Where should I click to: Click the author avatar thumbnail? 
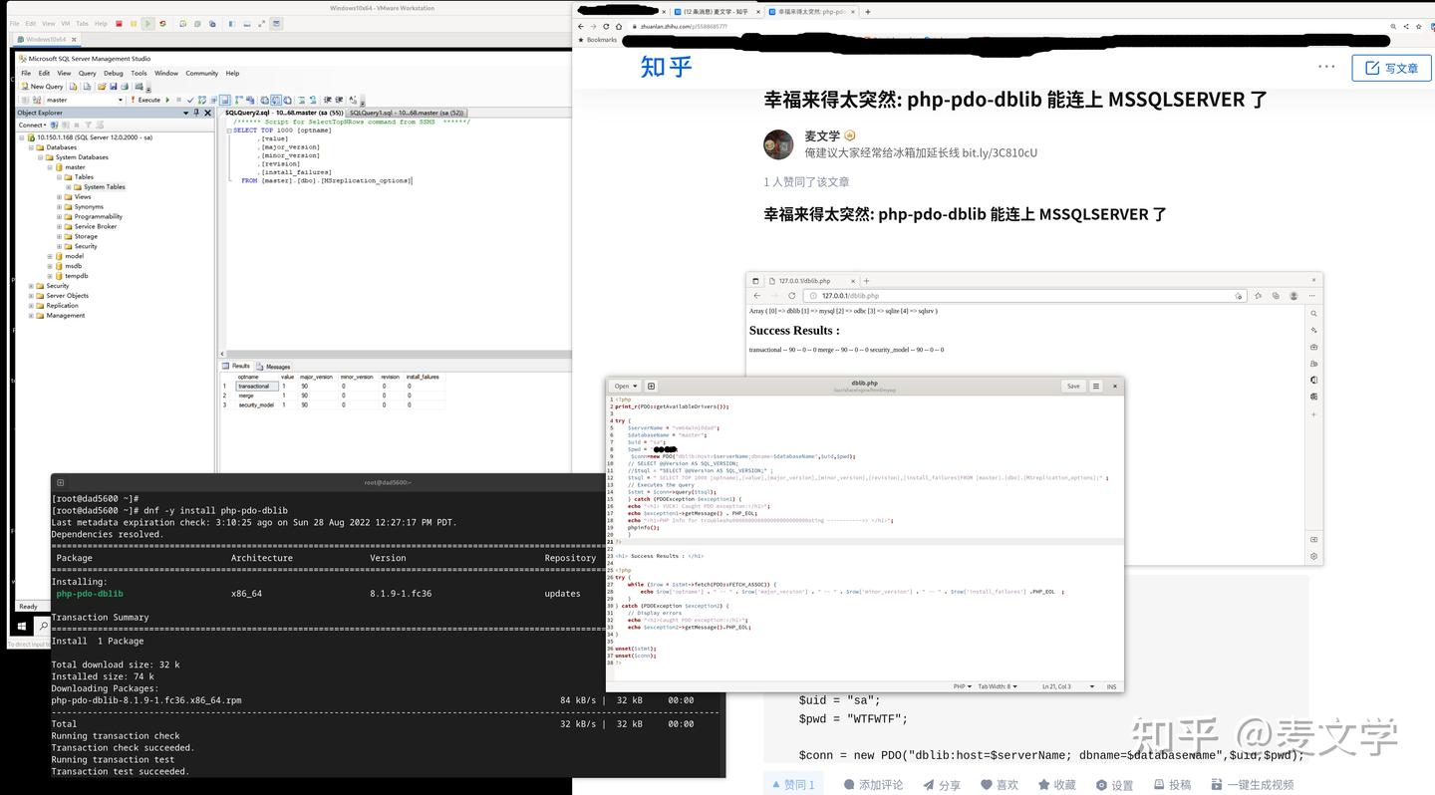click(x=778, y=144)
